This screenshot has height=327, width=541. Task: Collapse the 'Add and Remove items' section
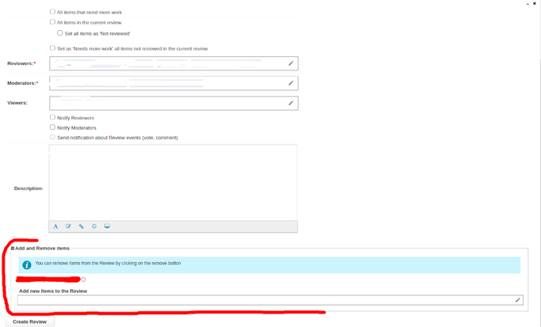[x=13, y=249]
